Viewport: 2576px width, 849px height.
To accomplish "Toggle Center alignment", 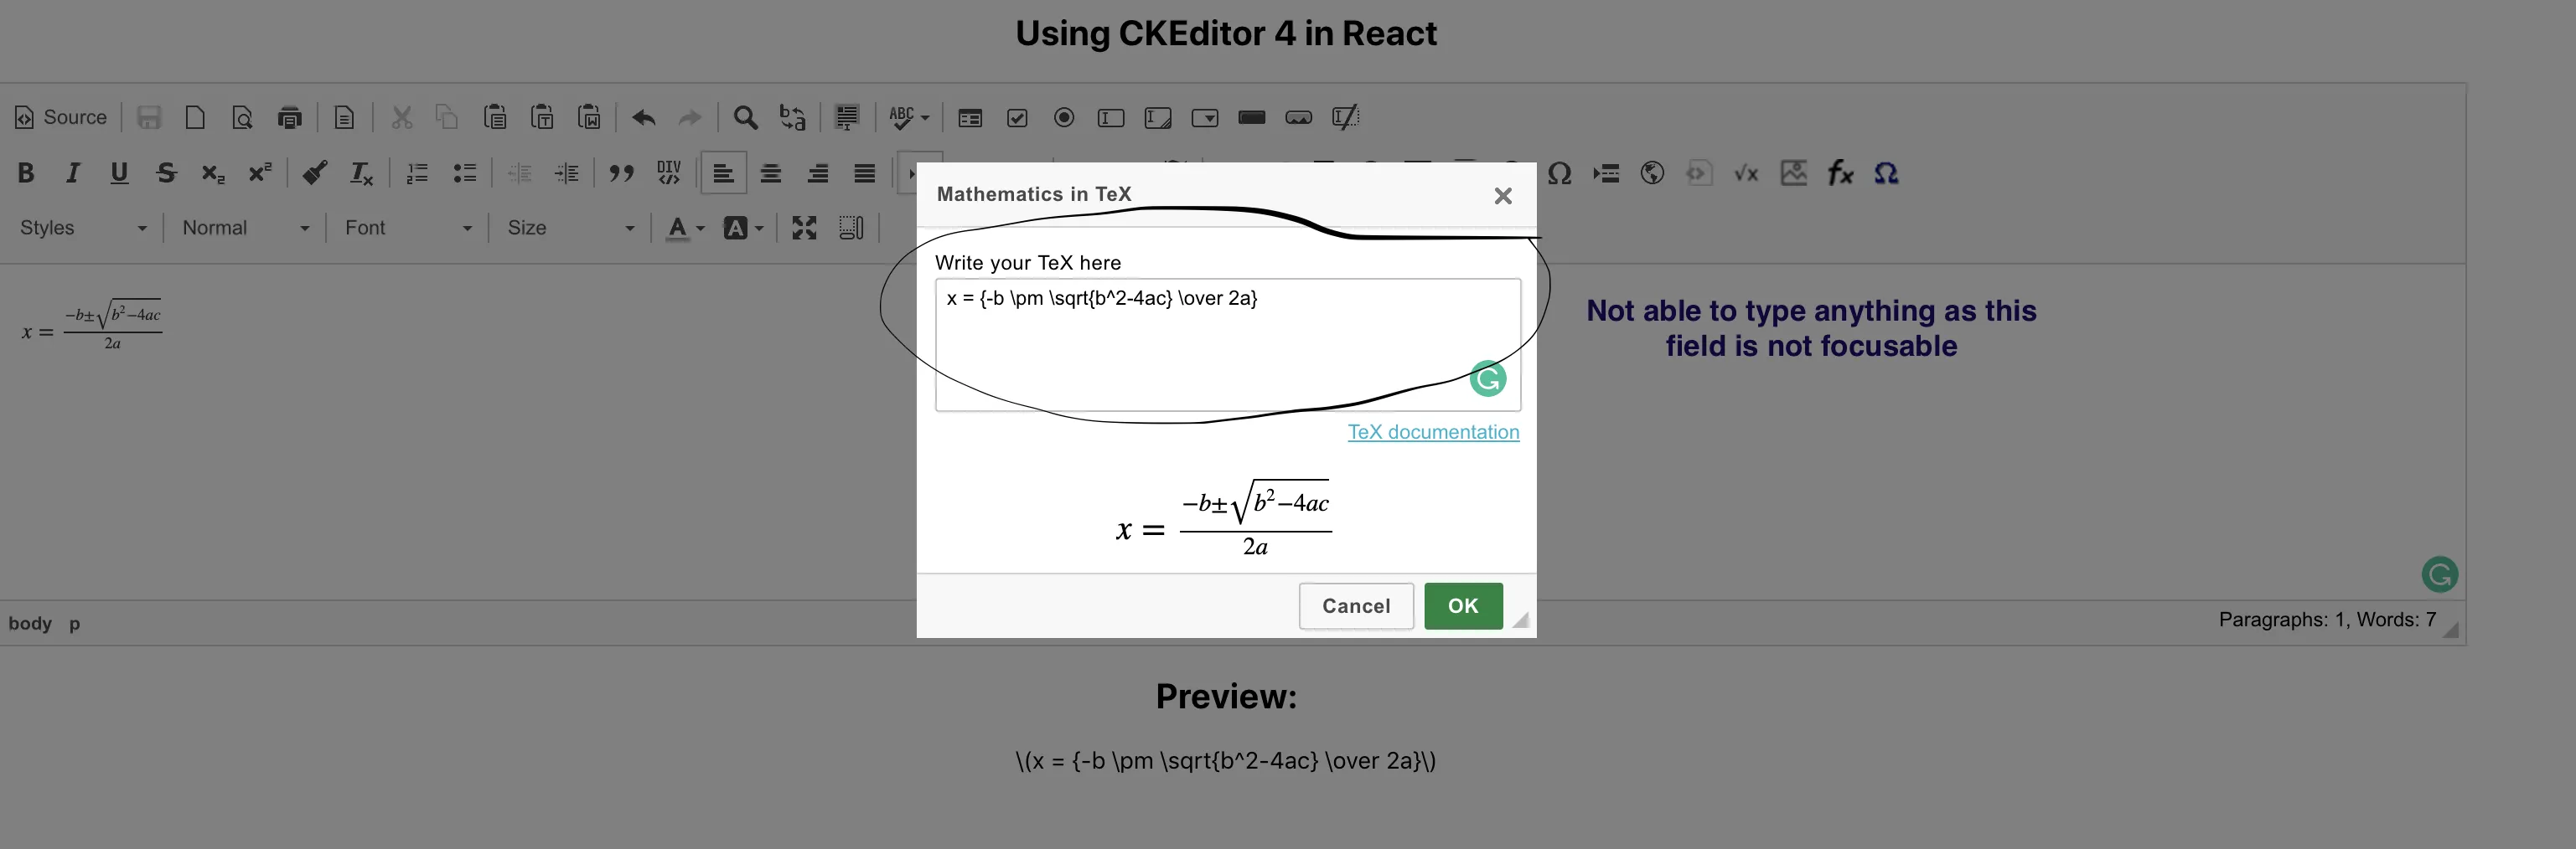I will (x=770, y=172).
